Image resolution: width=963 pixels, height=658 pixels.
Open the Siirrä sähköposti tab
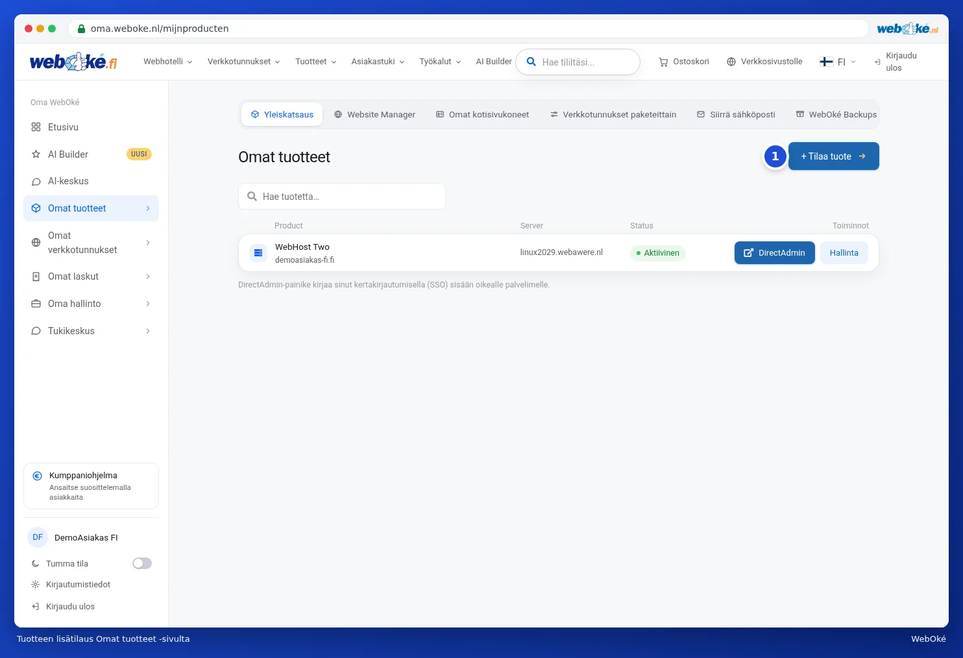click(x=736, y=114)
